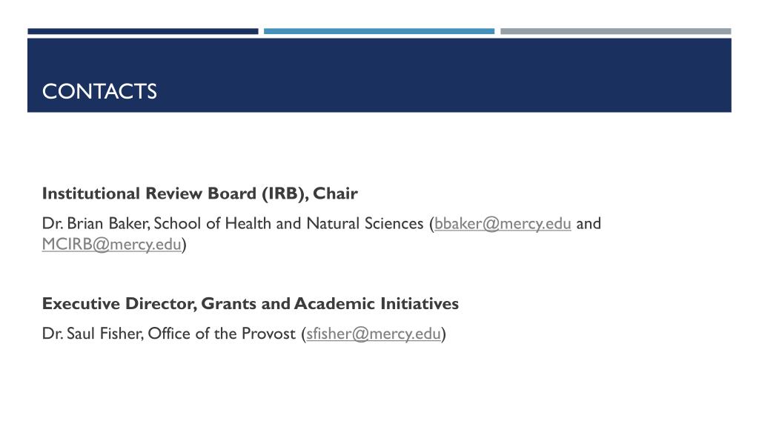Select the light blue accent bar
The height and width of the screenshot is (427, 759).
point(379,31)
